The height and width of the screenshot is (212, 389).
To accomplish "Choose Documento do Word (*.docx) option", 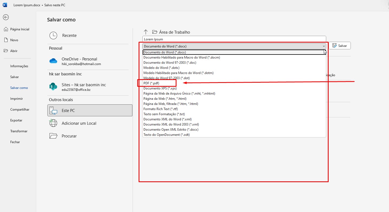I will pos(234,52).
